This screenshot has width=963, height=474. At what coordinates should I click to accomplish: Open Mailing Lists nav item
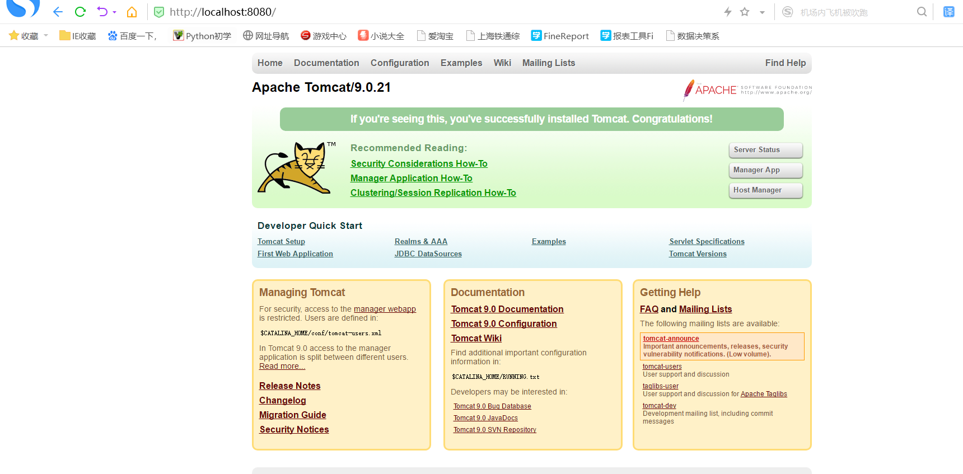[x=549, y=63]
